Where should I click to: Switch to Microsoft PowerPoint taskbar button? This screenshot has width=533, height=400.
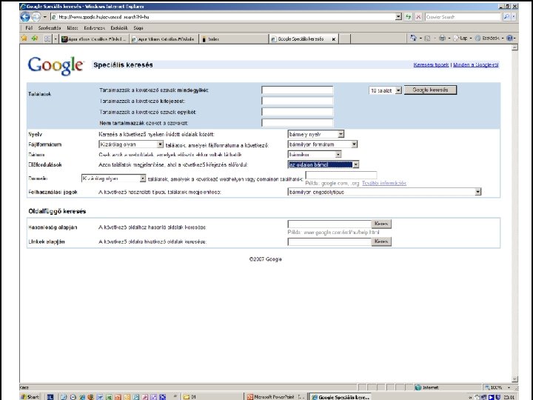click(276, 396)
